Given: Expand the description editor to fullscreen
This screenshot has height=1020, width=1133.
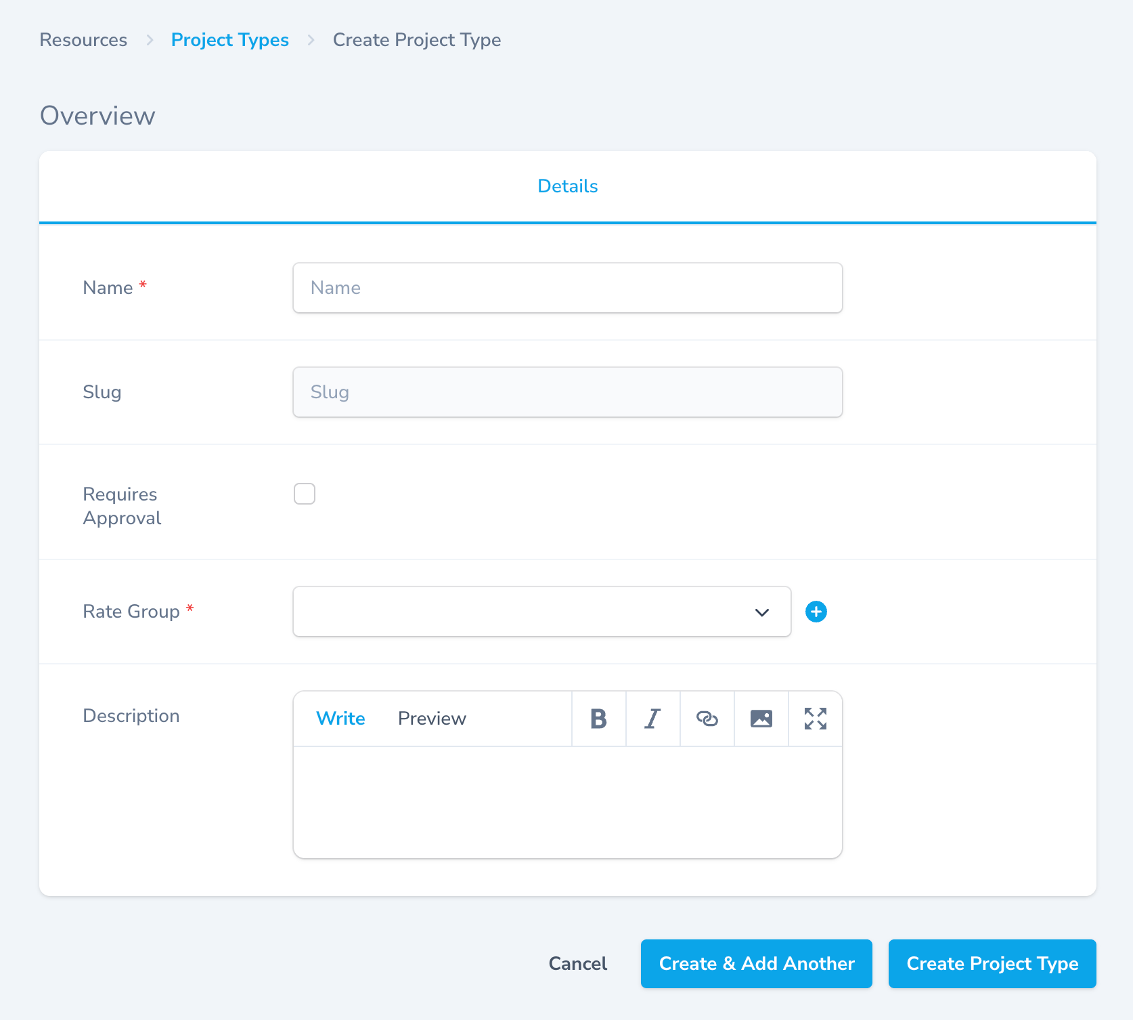Looking at the screenshot, I should (x=815, y=719).
